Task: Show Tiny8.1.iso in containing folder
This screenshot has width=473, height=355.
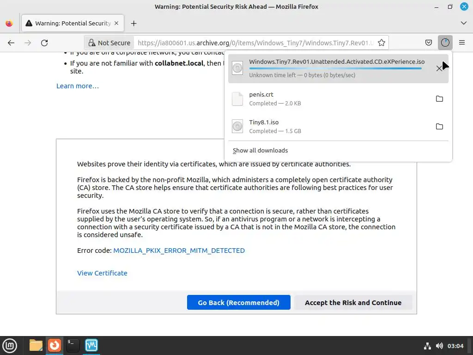Action: [x=439, y=127]
